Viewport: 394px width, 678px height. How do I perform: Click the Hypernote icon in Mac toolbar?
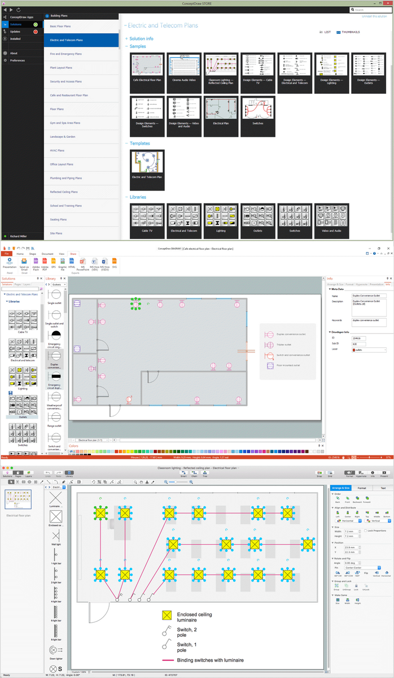click(361, 475)
